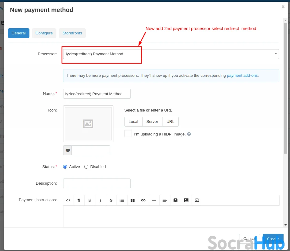Click the Create button

[x=273, y=239]
